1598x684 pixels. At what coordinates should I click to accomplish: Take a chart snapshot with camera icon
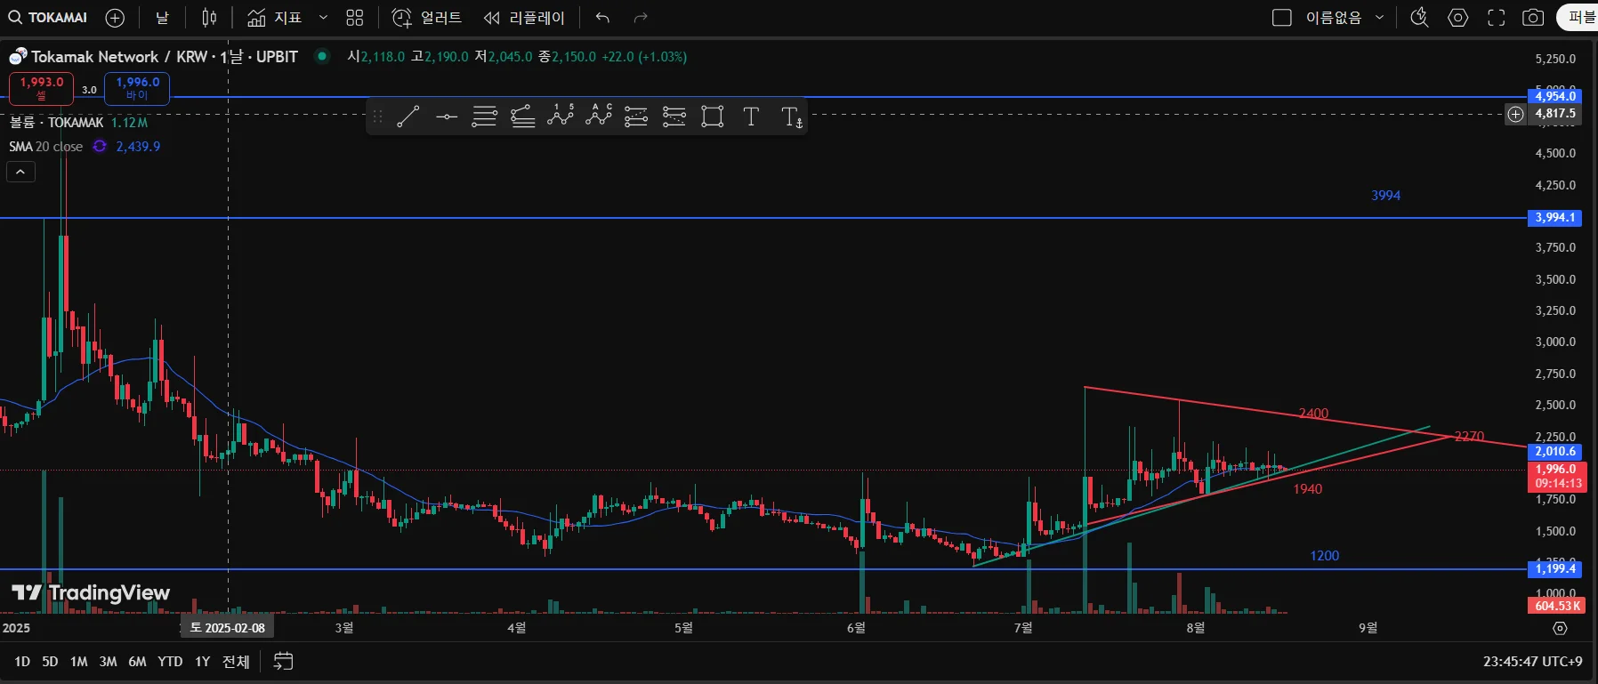click(1533, 18)
